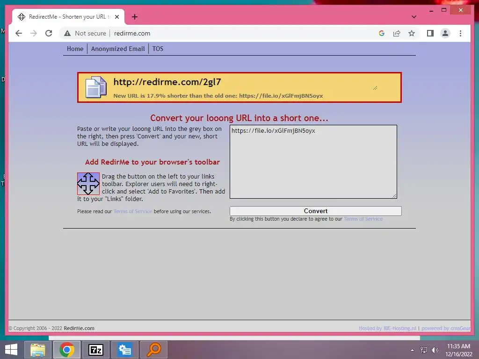Viewport: 479px width, 359px height.
Task: Click the short URL http://redirme.com/2gl7
Action: pyautogui.click(x=167, y=82)
